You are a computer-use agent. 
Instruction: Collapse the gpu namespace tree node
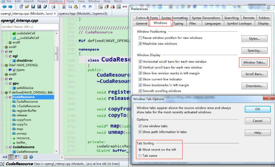(x=6, y=83)
